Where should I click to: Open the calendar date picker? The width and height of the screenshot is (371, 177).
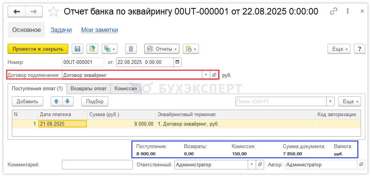click(x=177, y=62)
